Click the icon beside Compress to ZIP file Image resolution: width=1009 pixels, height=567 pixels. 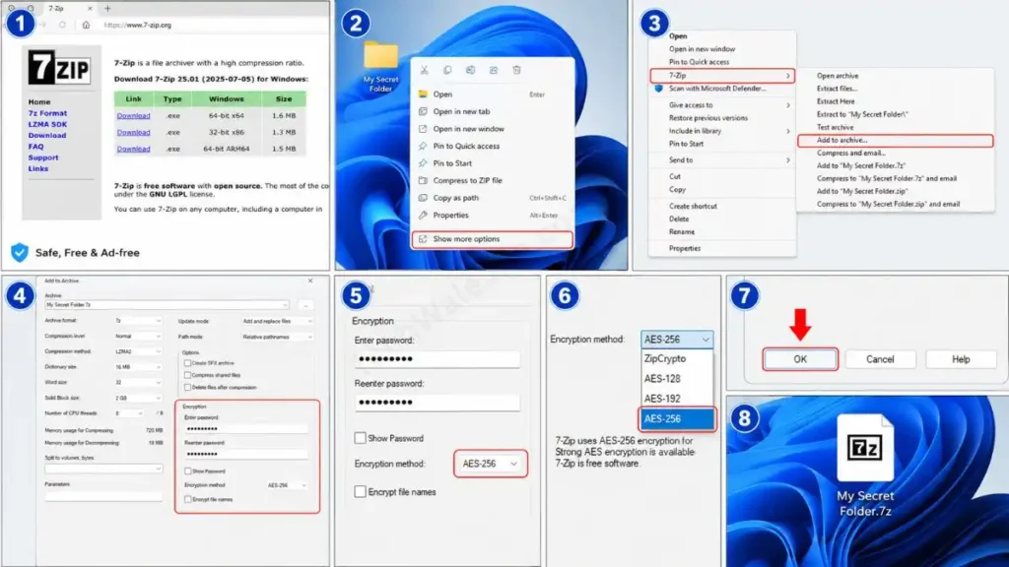pyautogui.click(x=423, y=181)
